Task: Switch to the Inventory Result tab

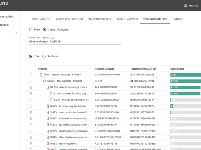Action: (x=100, y=19)
